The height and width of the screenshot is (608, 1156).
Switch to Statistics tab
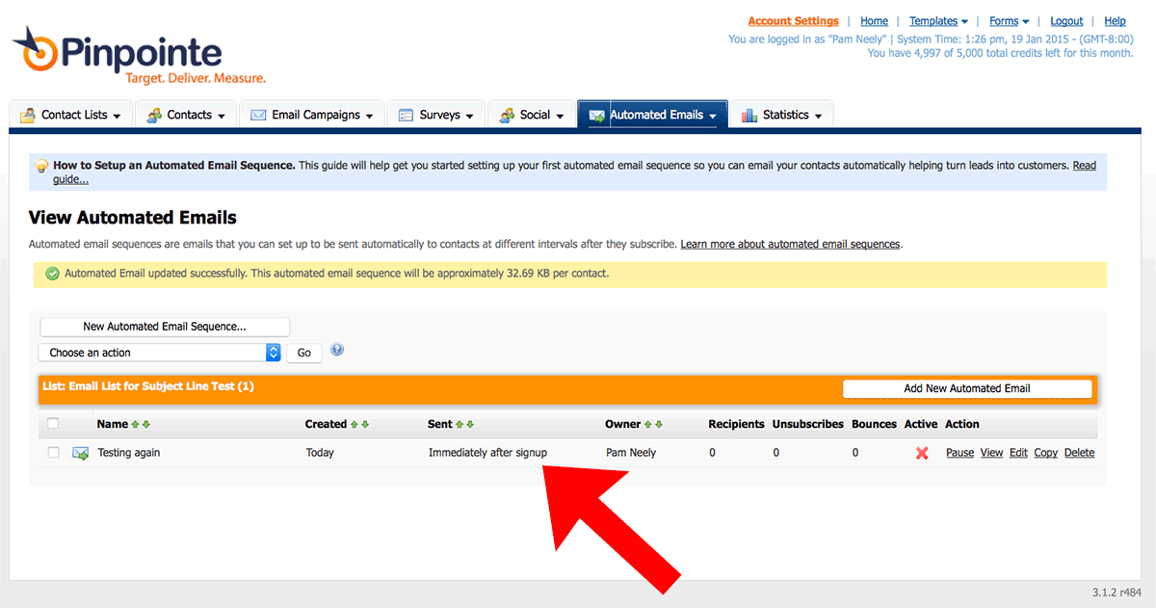(x=782, y=115)
